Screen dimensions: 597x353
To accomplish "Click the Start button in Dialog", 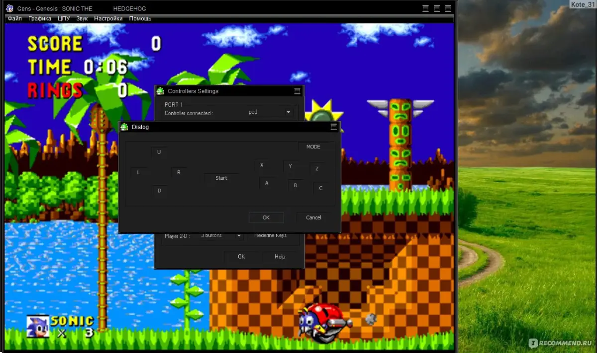I will pyautogui.click(x=221, y=178).
